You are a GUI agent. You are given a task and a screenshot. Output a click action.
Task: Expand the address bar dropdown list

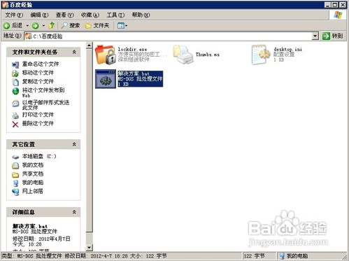point(315,36)
